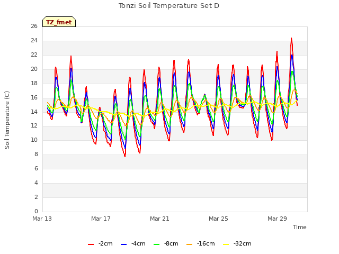
Task: Click the highest red peak near Mar 30
Action: 291,39
